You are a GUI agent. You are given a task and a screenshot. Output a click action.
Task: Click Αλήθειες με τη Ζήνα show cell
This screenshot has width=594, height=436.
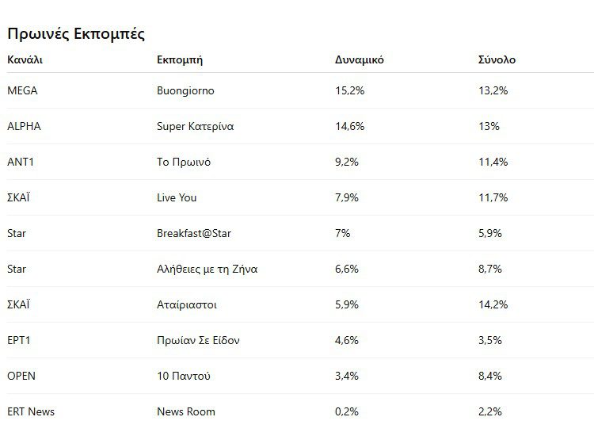208,269
